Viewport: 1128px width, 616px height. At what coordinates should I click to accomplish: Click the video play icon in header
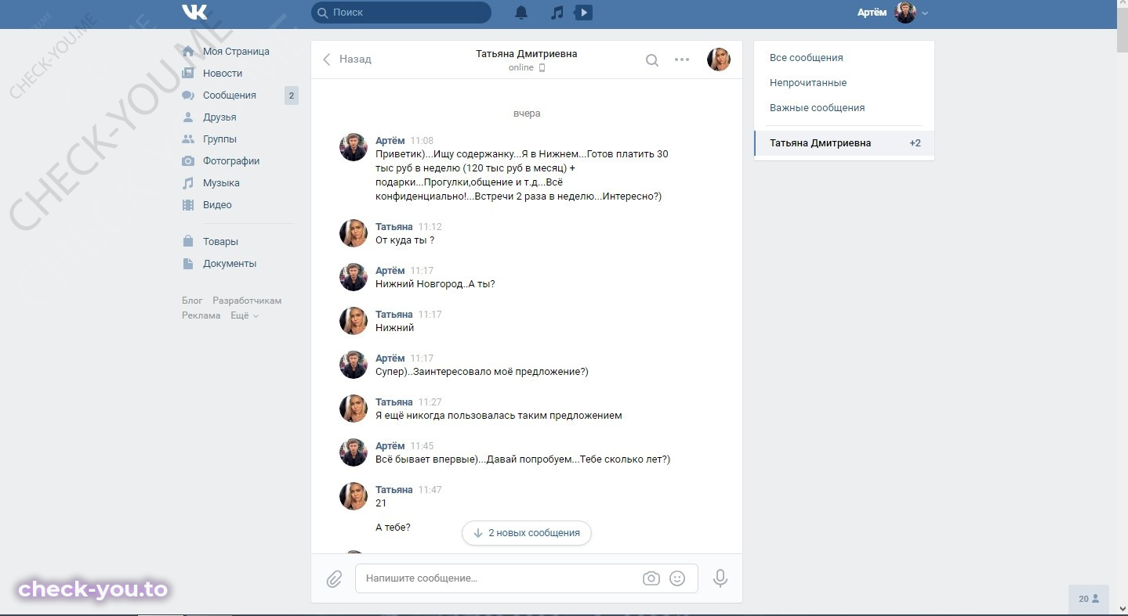coord(584,13)
